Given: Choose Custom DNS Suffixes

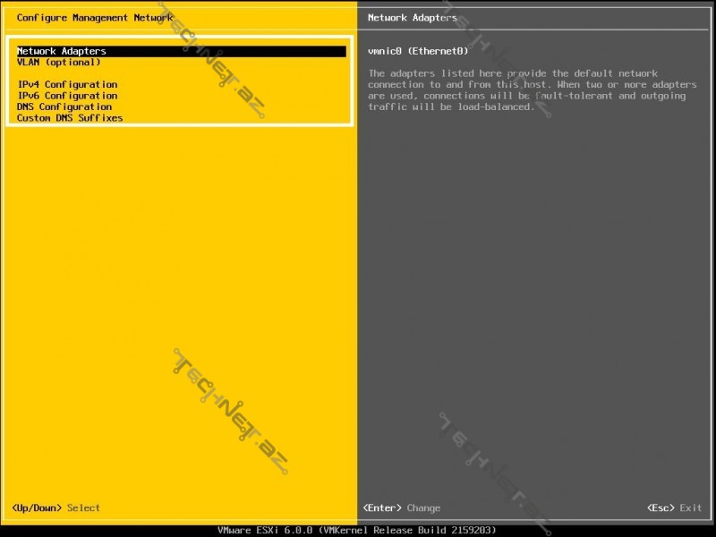Looking at the screenshot, I should tap(70, 118).
